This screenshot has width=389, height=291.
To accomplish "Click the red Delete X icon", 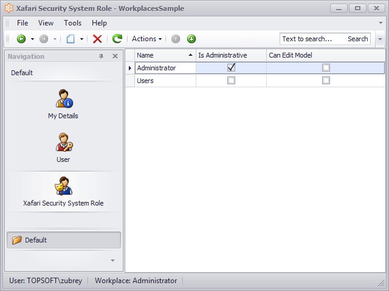I will 97,39.
